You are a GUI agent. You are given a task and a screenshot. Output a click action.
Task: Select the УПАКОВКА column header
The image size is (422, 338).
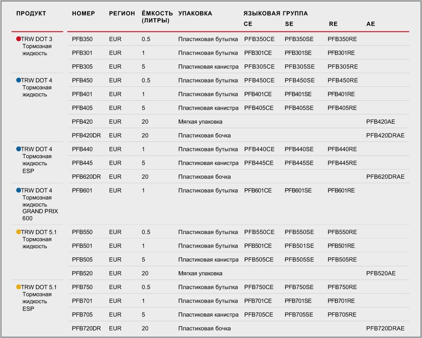click(195, 13)
